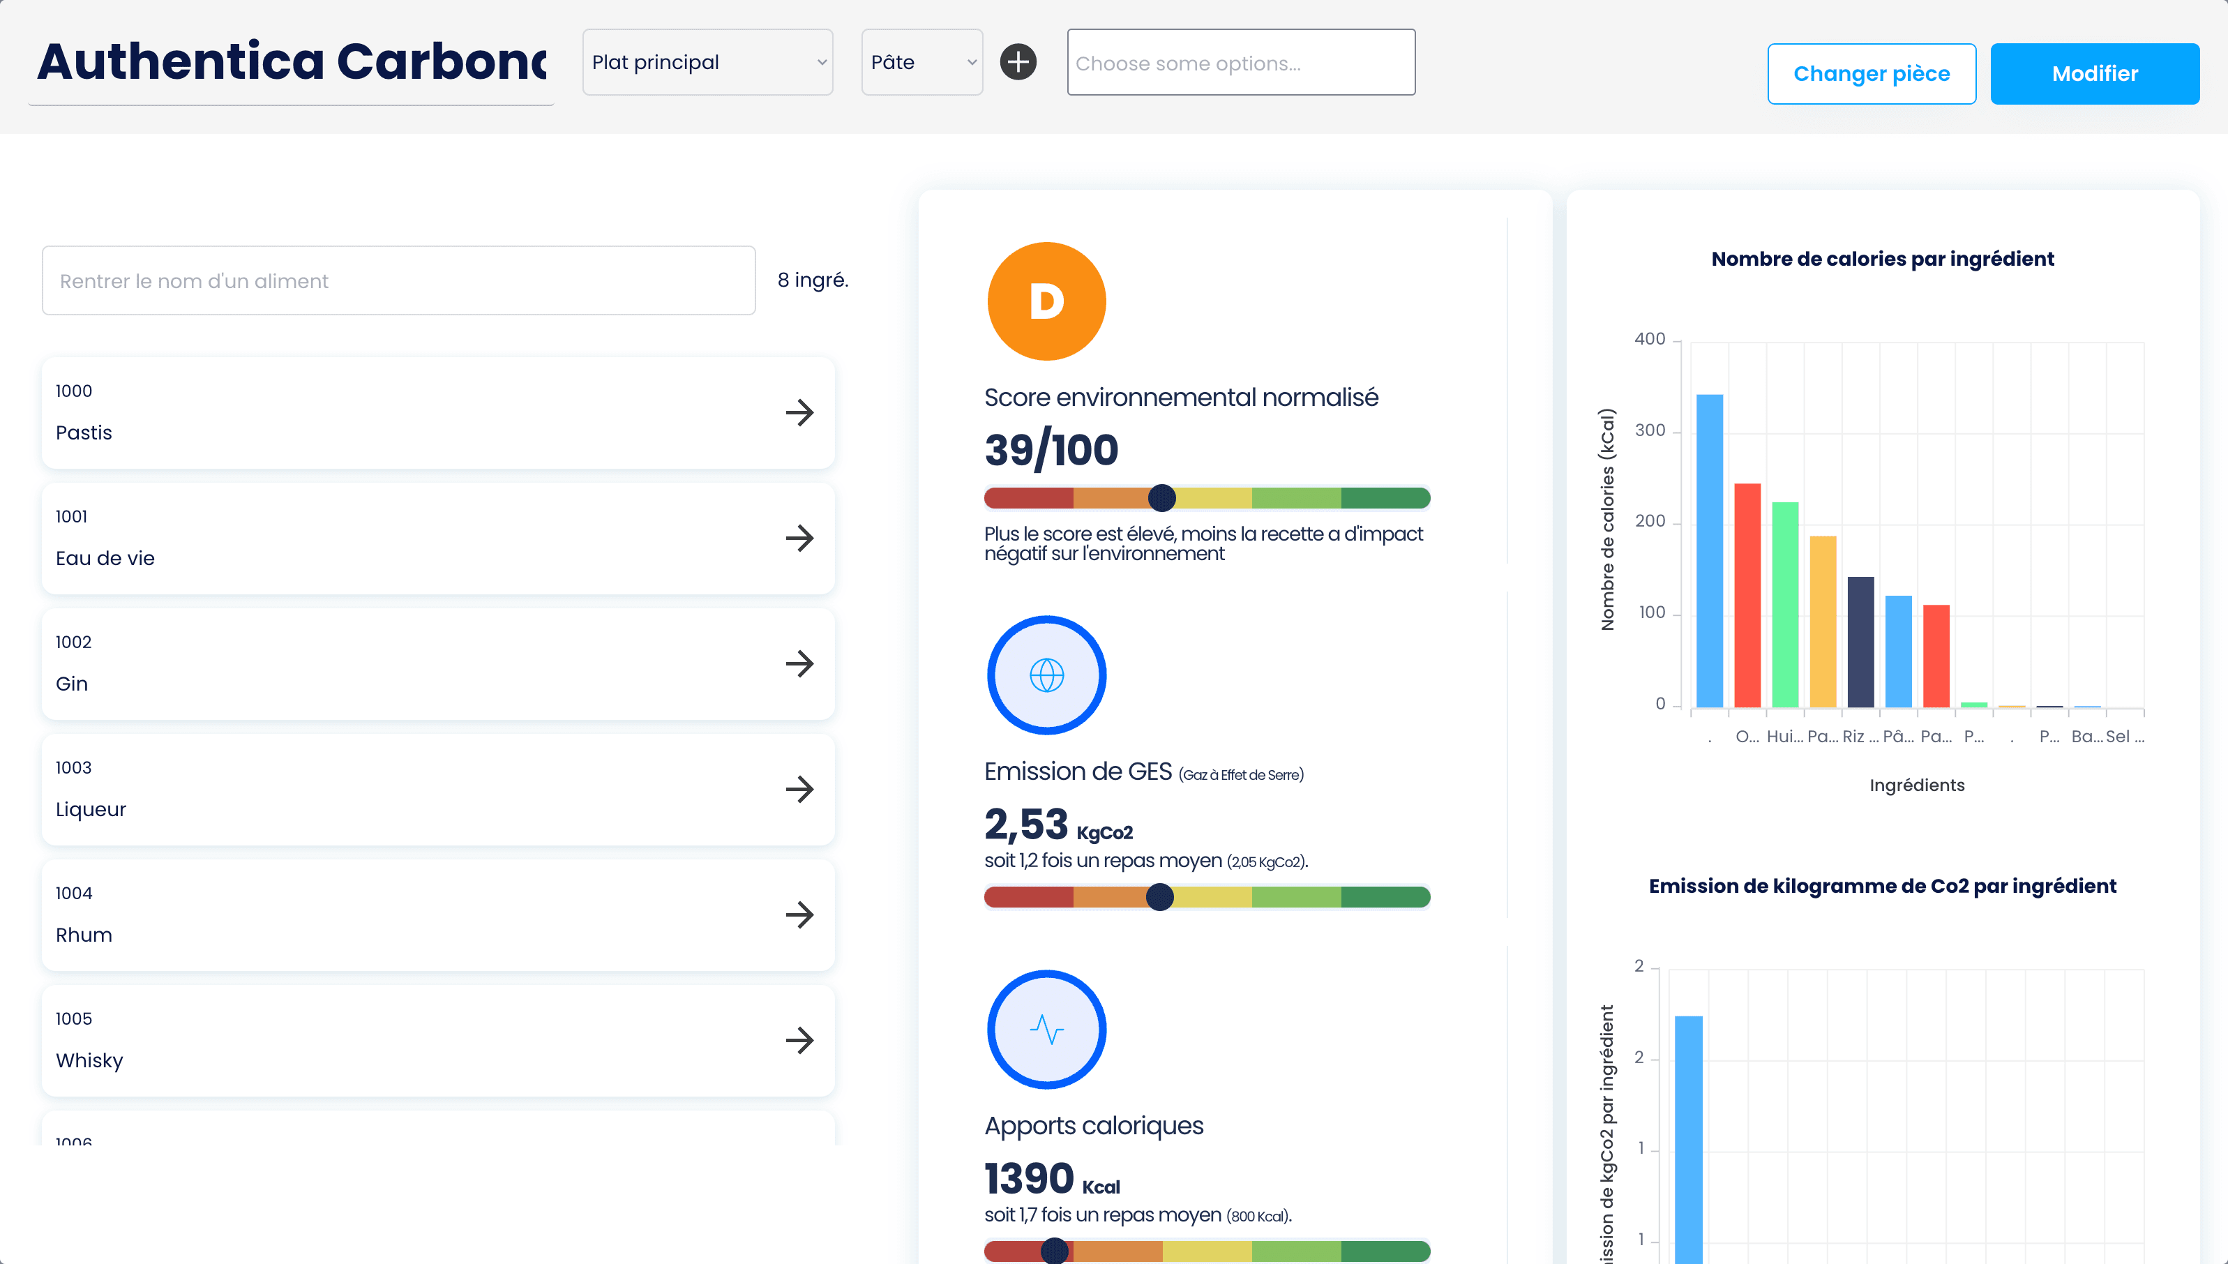Focus the ingredient name search field
The width and height of the screenshot is (2228, 1264).
coord(398,280)
